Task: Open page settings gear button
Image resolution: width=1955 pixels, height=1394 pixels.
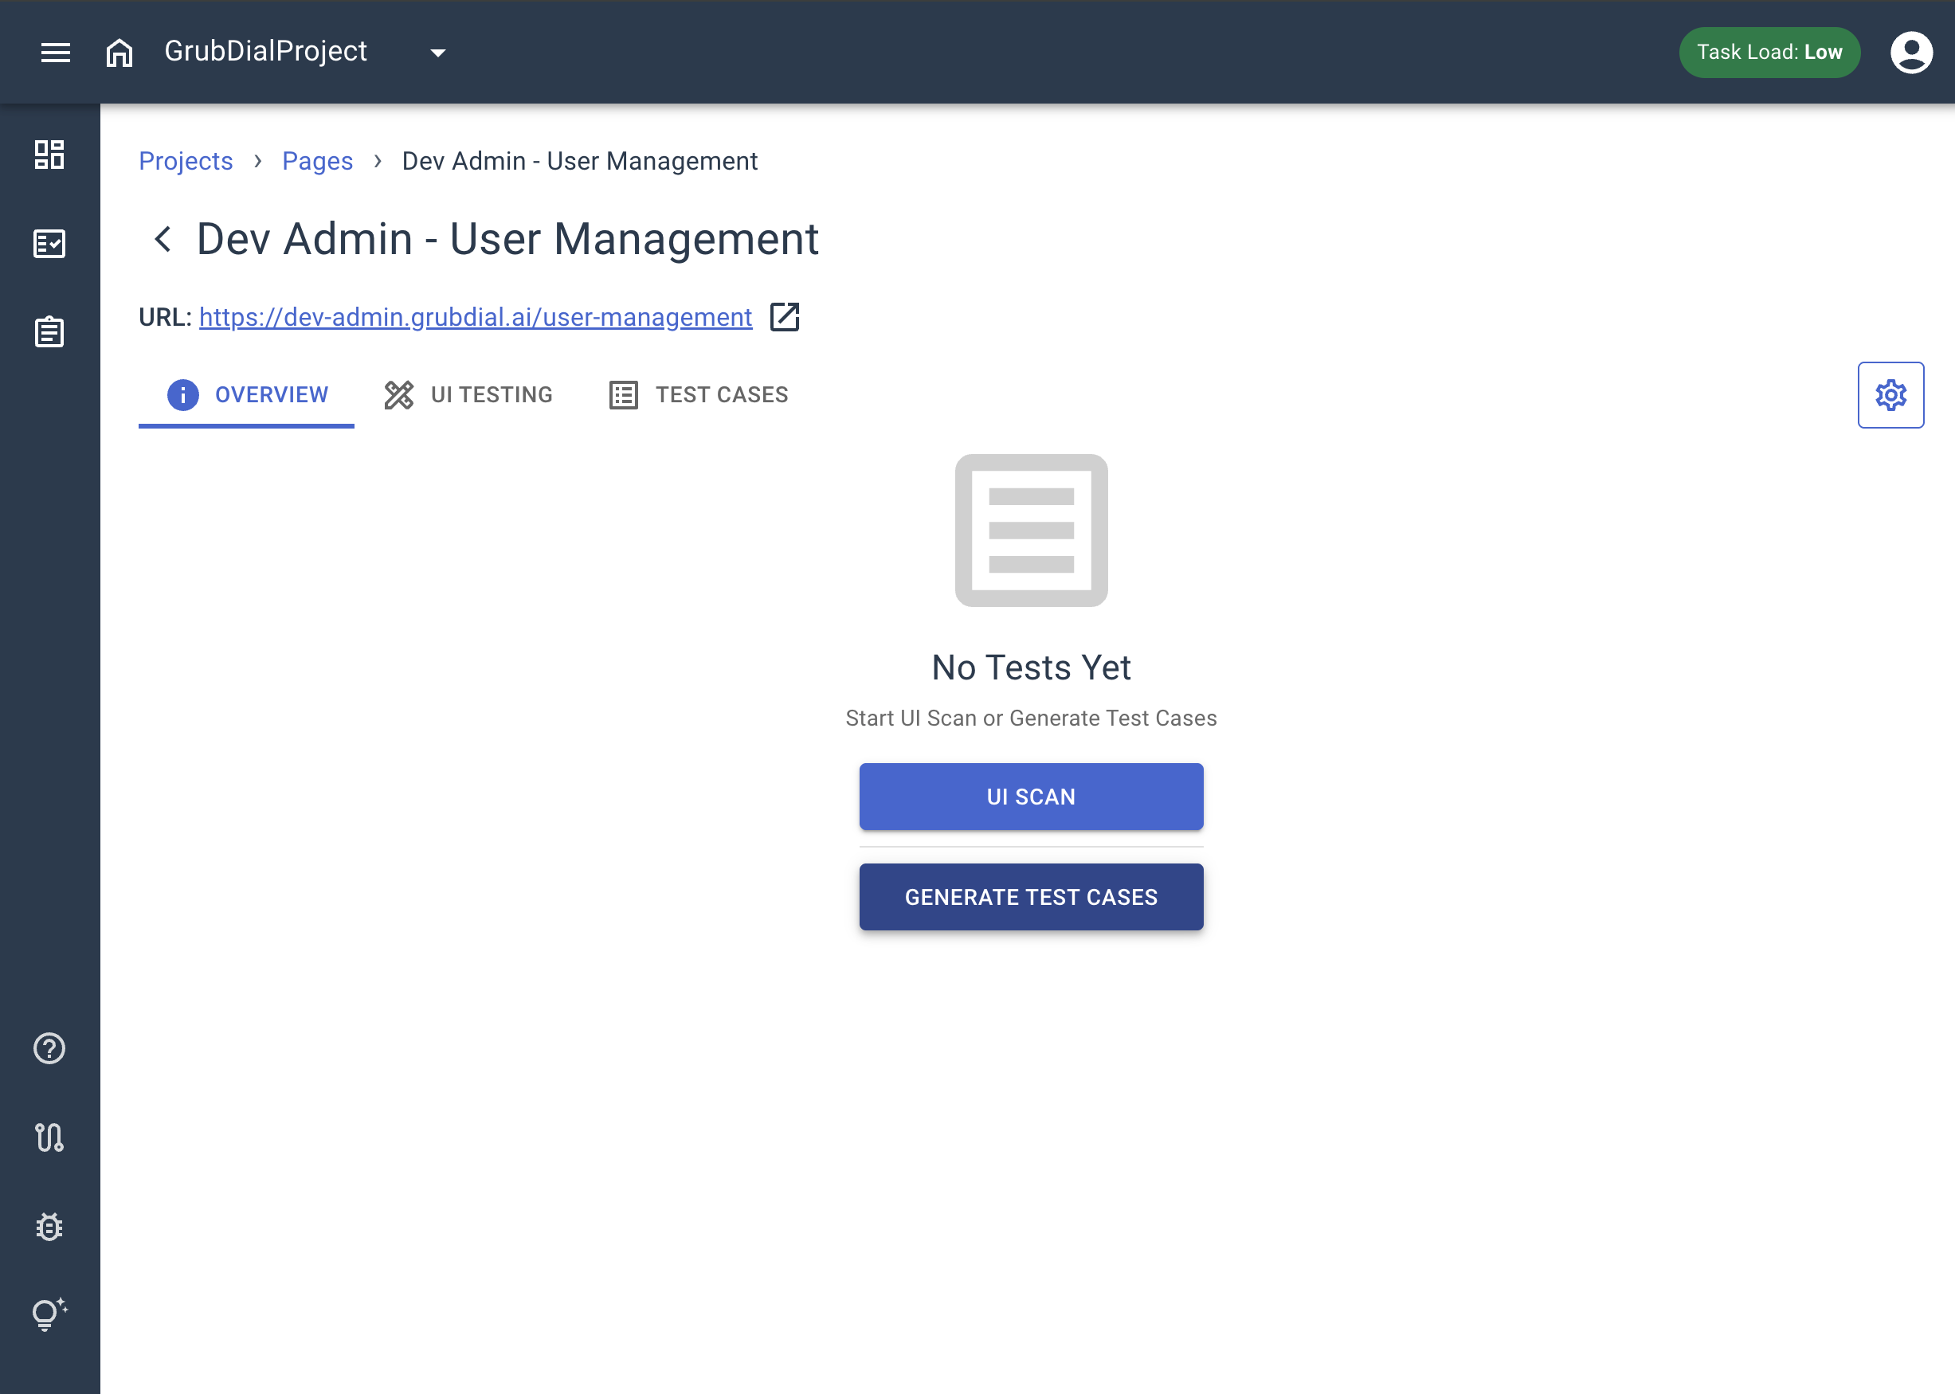Action: click(1890, 395)
